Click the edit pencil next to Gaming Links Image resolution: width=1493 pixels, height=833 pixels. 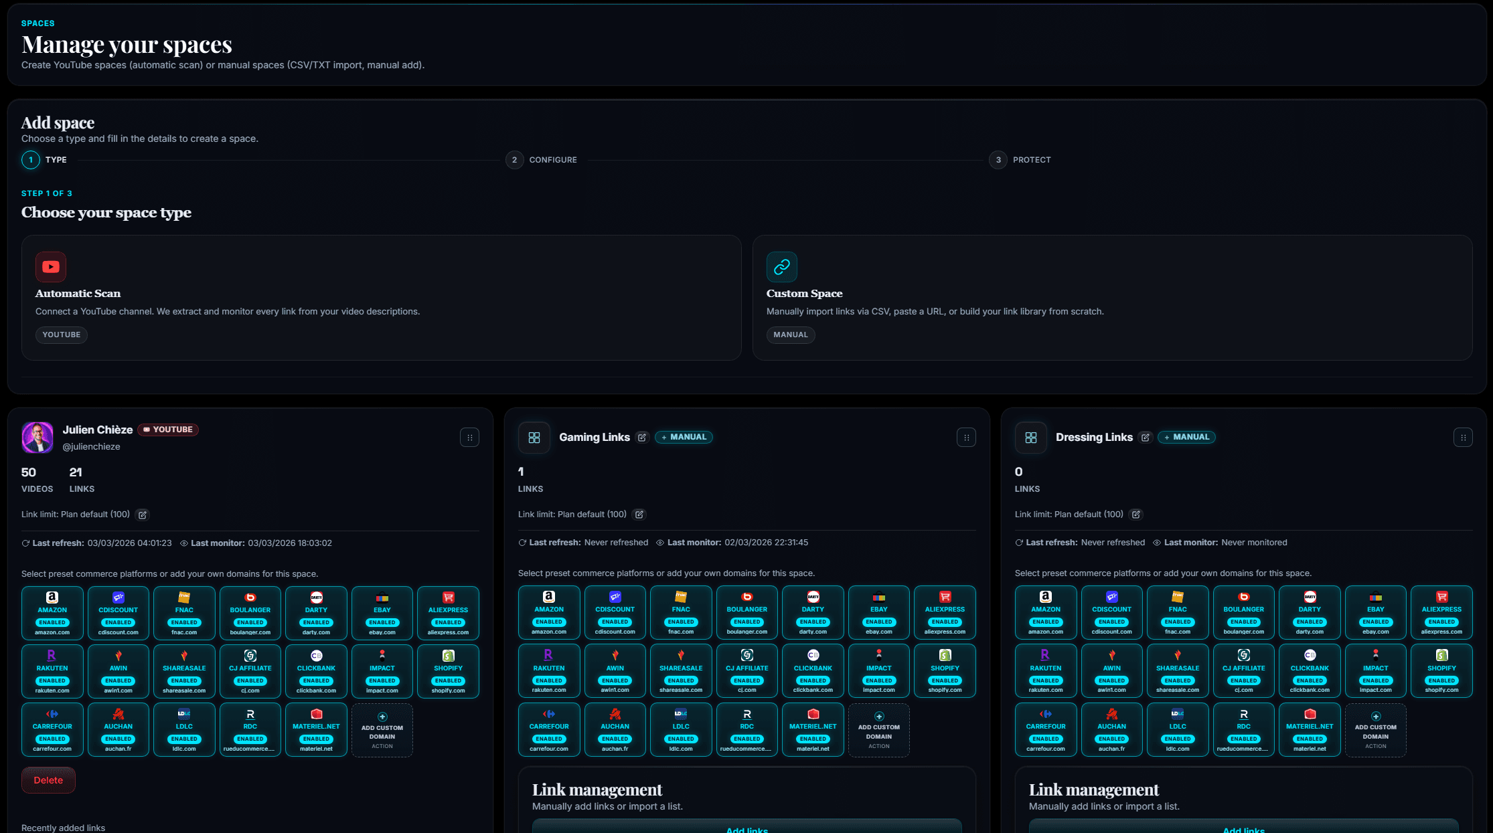point(642,437)
